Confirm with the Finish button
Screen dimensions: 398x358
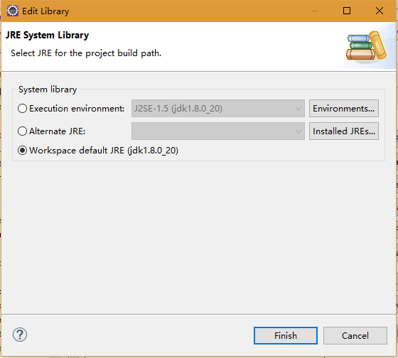286,336
